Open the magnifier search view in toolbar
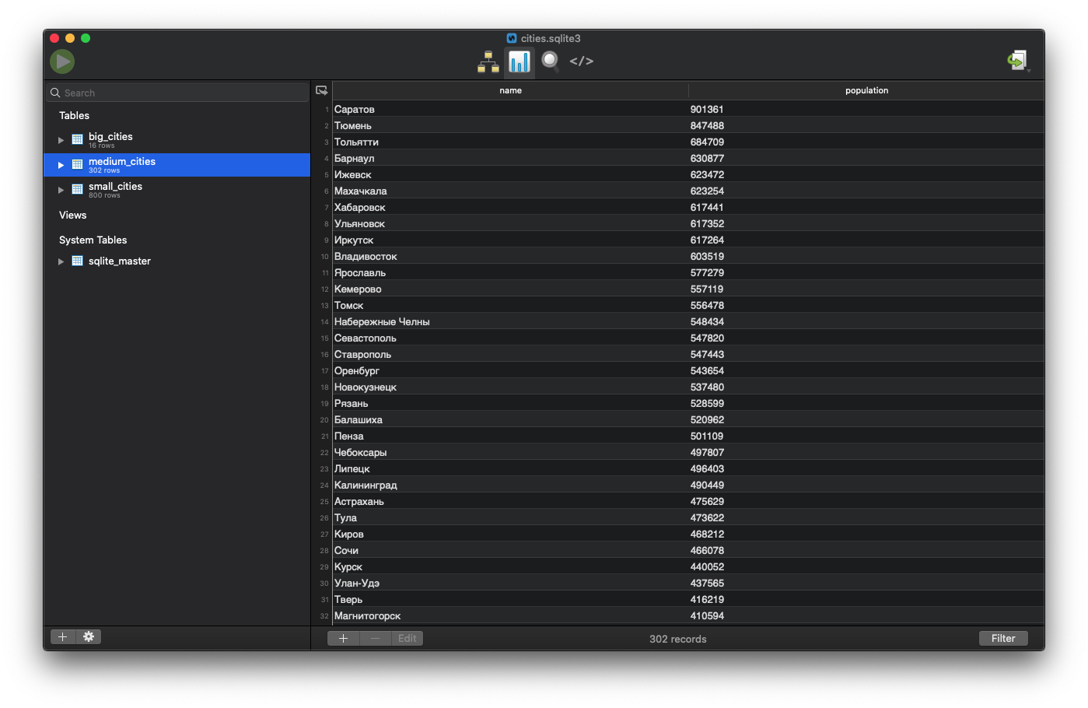Screen dimensions: 1088x708 coord(551,61)
